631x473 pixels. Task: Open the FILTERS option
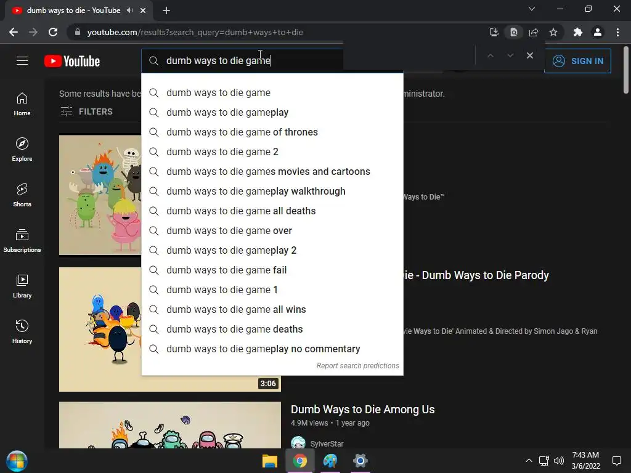coord(86,111)
